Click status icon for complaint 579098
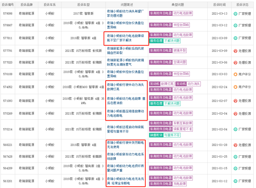 (235, 14)
